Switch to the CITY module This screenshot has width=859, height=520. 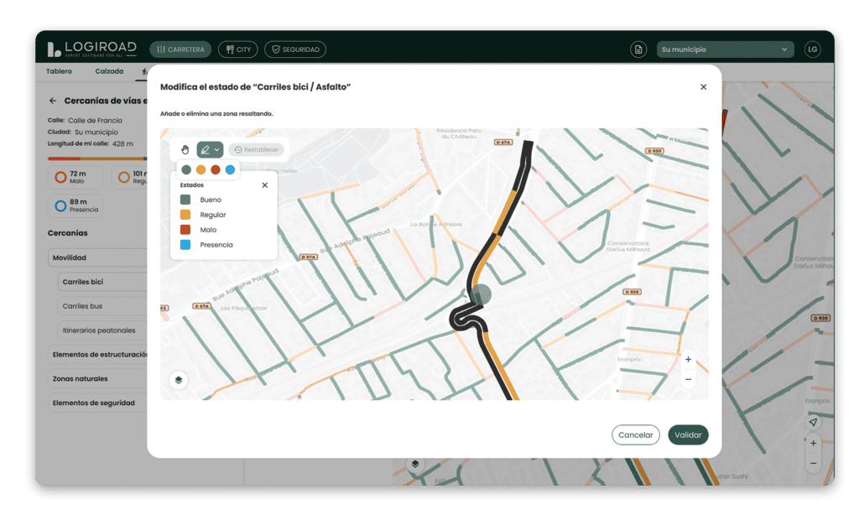point(237,49)
